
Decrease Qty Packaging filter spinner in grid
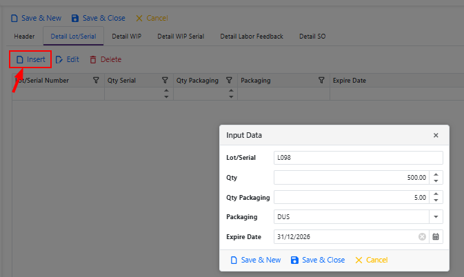coord(231,96)
